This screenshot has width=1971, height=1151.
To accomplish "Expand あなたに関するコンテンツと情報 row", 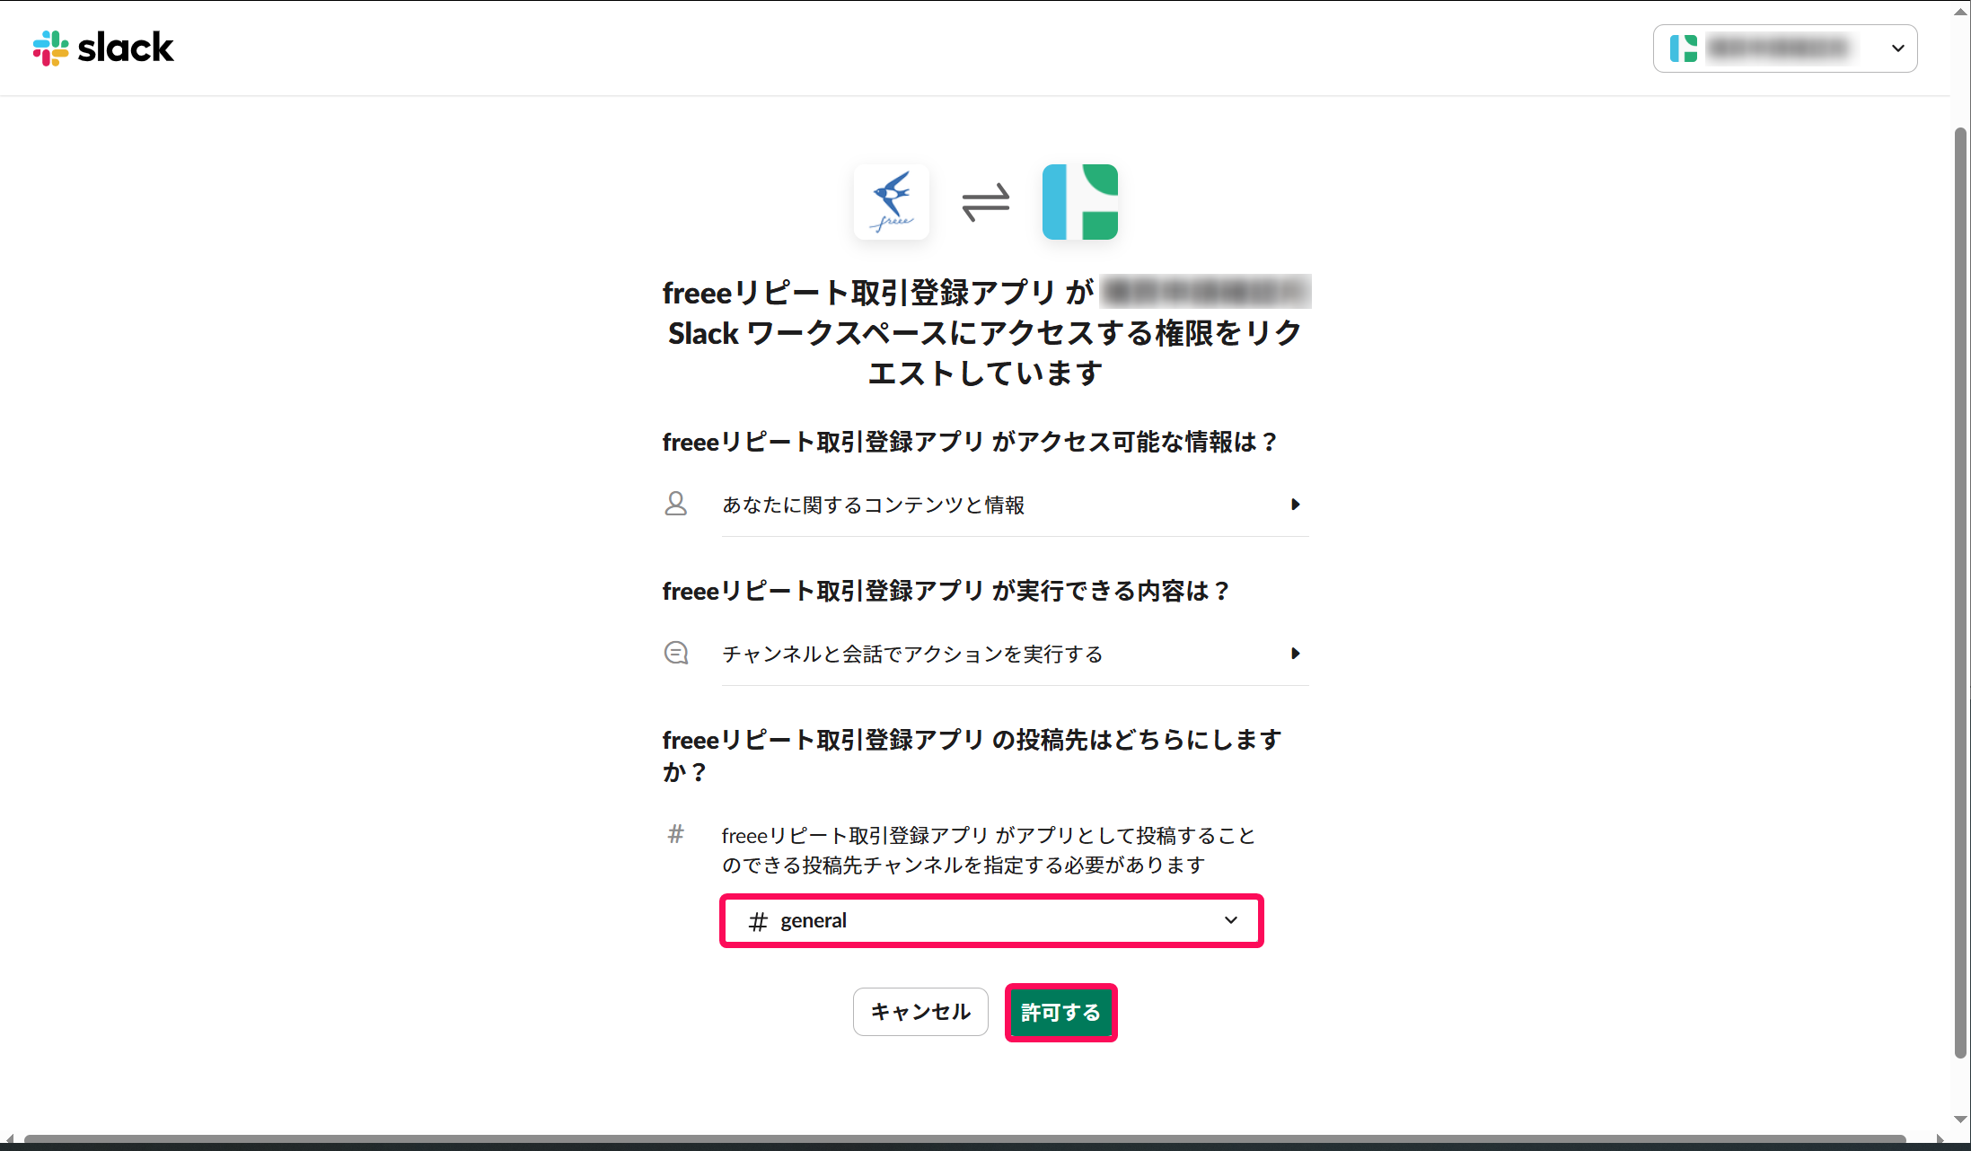I will [1015, 505].
